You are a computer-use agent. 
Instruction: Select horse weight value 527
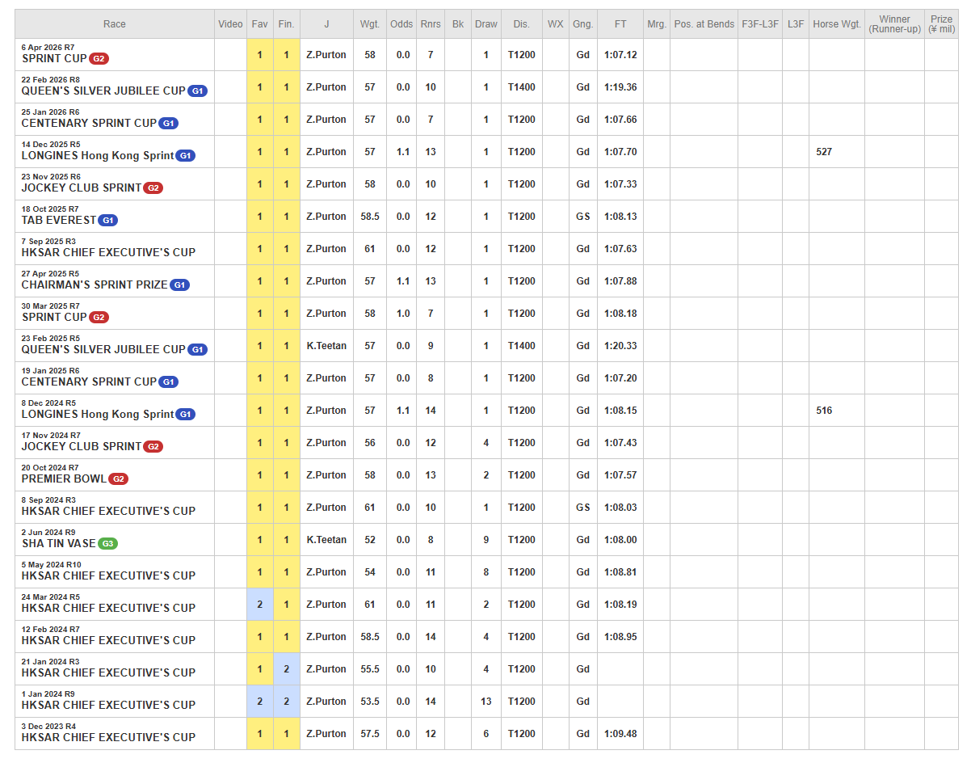coord(824,152)
